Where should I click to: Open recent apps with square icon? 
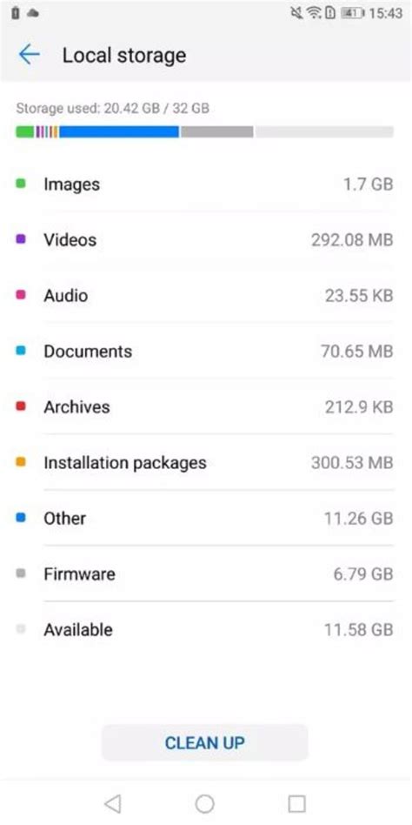pos(297,803)
